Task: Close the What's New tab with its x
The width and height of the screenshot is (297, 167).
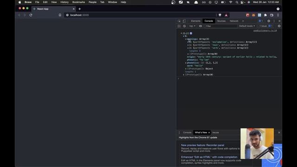Action: [209, 133]
